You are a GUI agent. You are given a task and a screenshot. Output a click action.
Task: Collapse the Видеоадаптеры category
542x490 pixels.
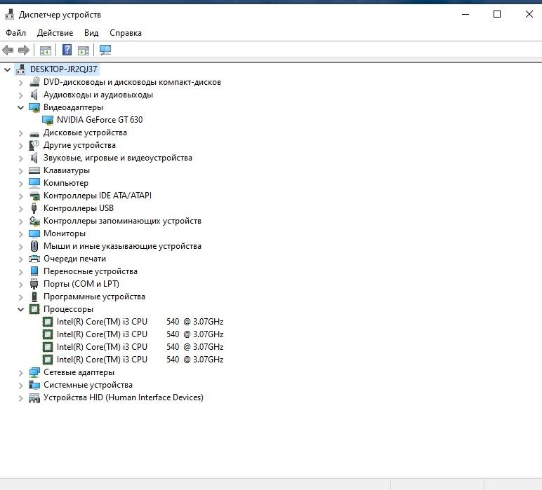[x=21, y=108]
